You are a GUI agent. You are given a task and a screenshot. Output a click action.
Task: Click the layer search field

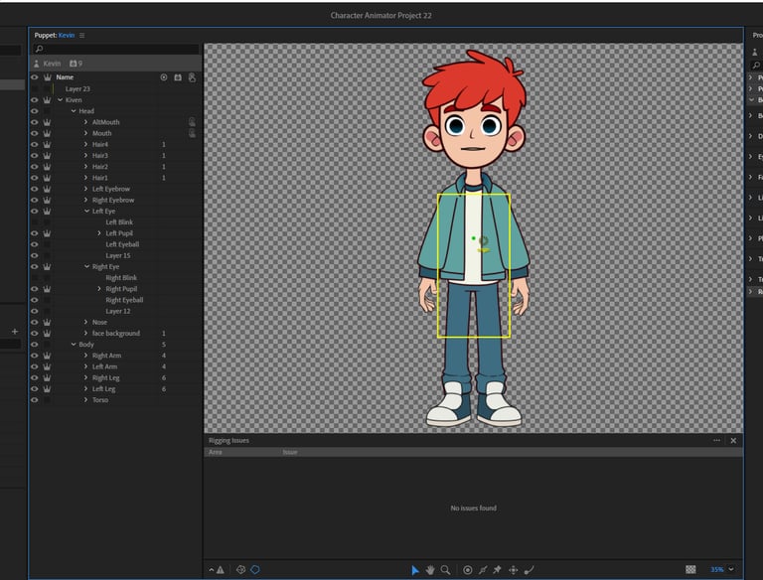(117, 49)
